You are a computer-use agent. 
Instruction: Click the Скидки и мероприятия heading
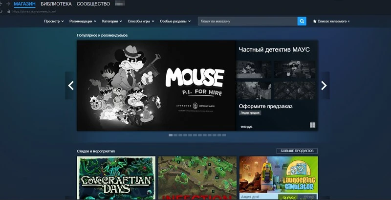[x=96, y=151]
